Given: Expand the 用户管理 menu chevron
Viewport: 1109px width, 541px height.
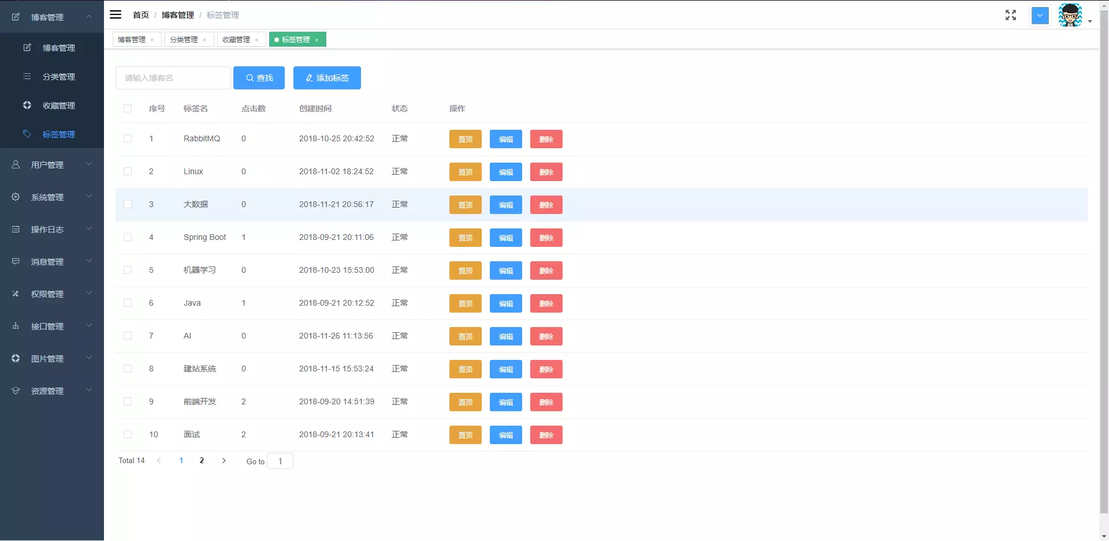Looking at the screenshot, I should tap(89, 164).
